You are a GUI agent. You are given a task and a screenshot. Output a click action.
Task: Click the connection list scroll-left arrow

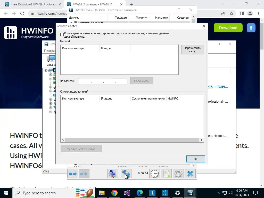tap(63, 140)
